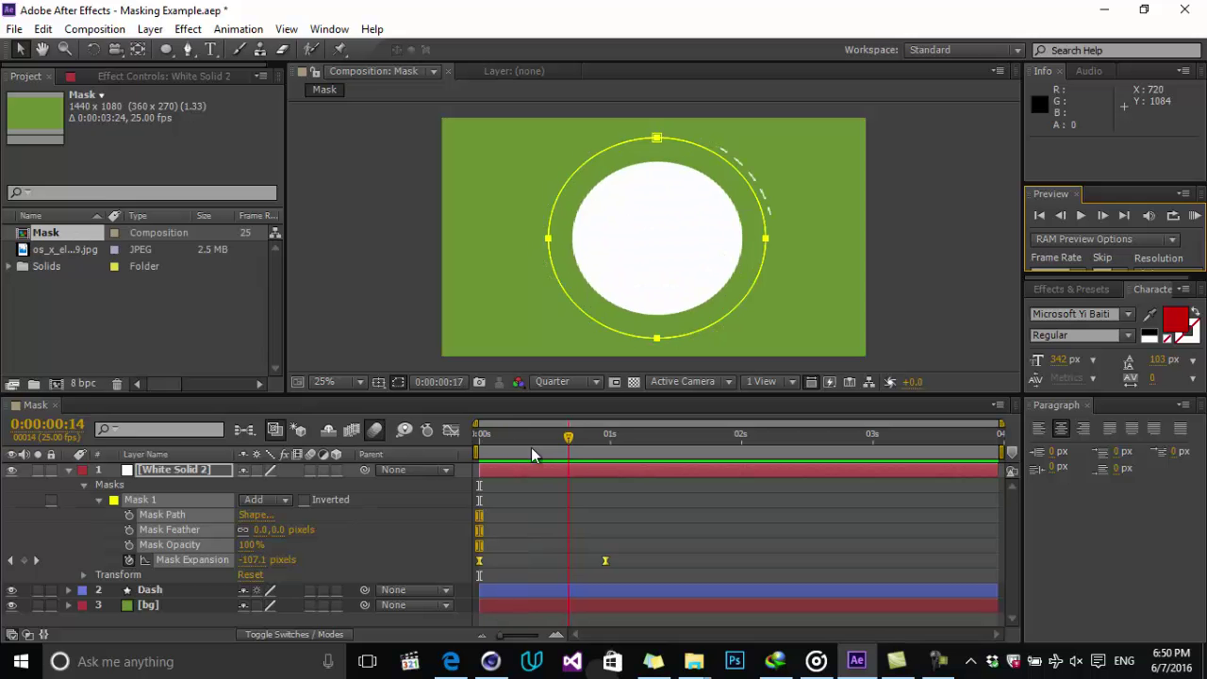Open the Mask 1 mode Add dropdown
The height and width of the screenshot is (679, 1207).
(x=265, y=500)
